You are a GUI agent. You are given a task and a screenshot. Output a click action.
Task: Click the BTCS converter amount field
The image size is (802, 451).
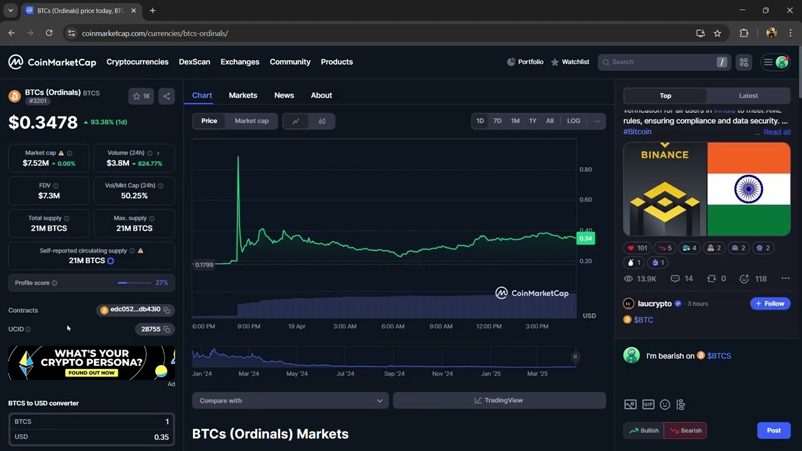91,422
